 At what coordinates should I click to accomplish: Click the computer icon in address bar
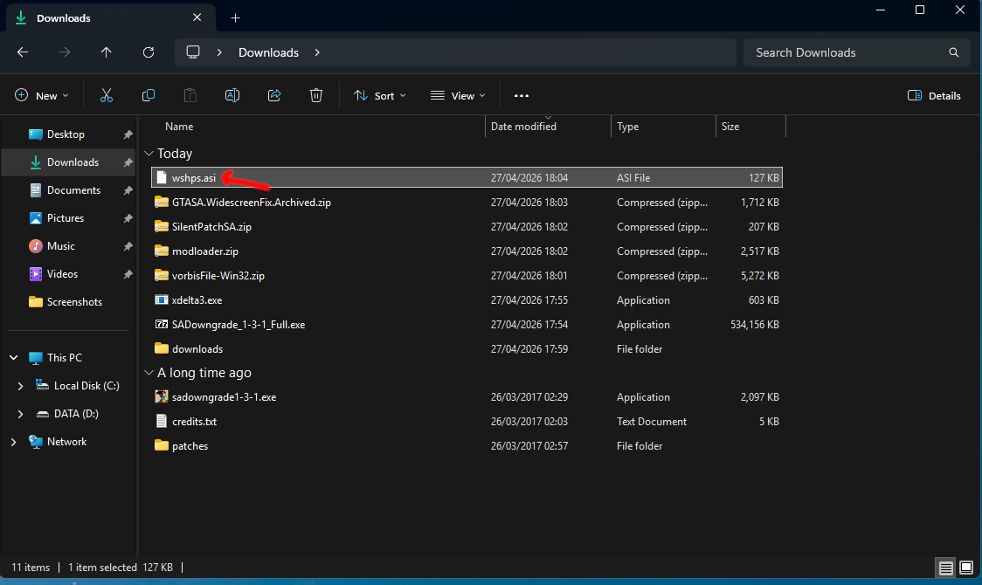pos(193,52)
